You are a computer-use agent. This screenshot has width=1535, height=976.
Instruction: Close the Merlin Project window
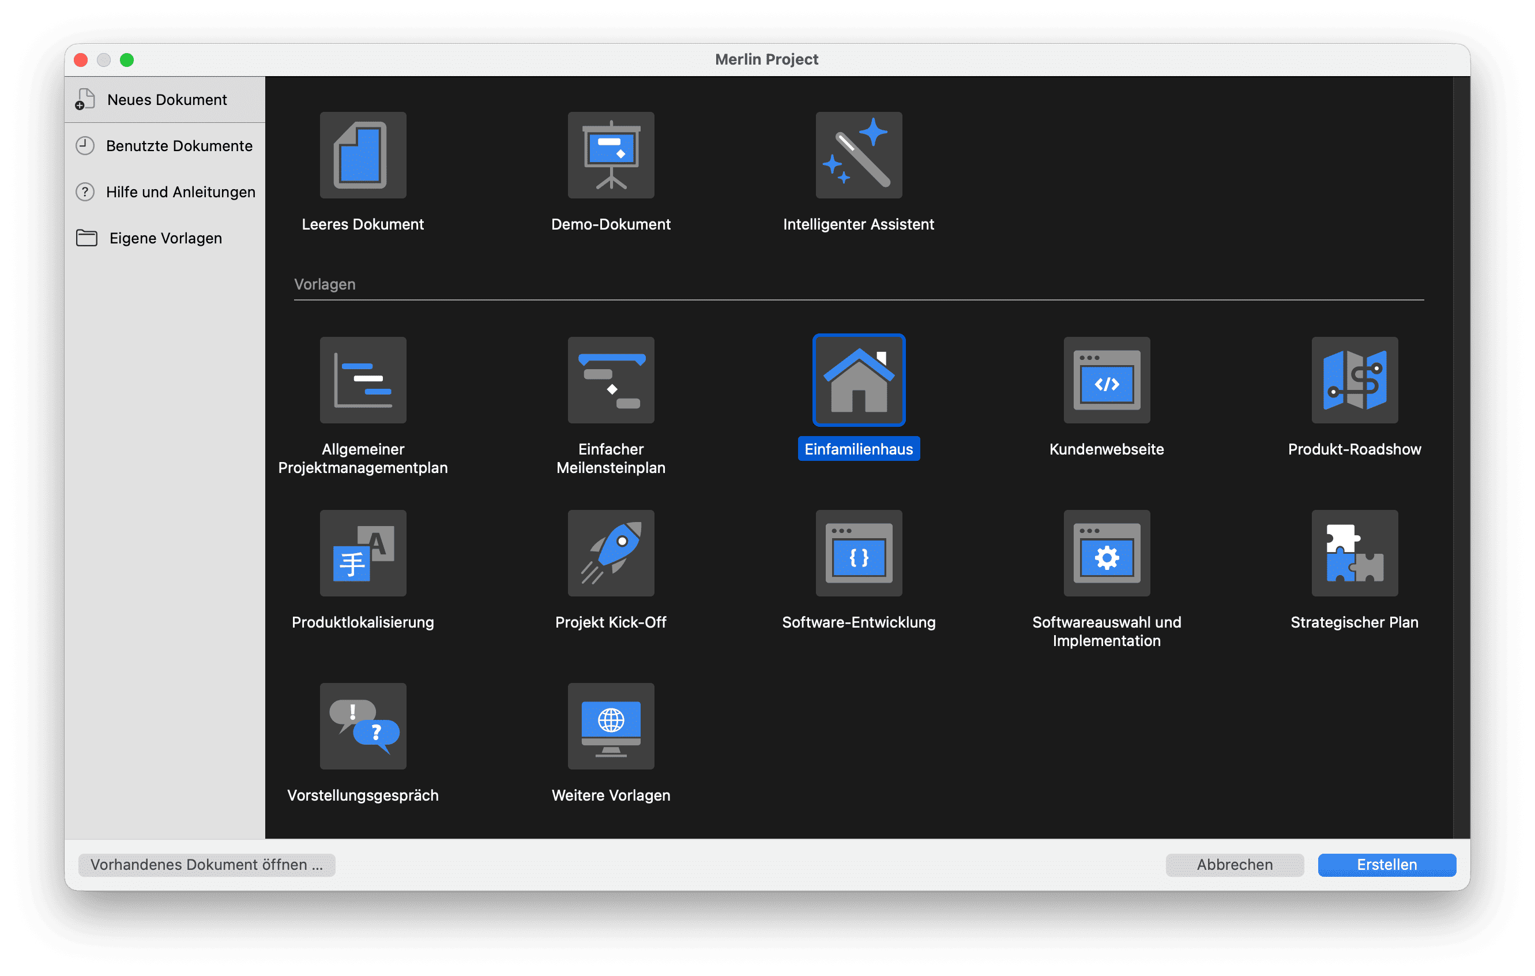tap(81, 60)
